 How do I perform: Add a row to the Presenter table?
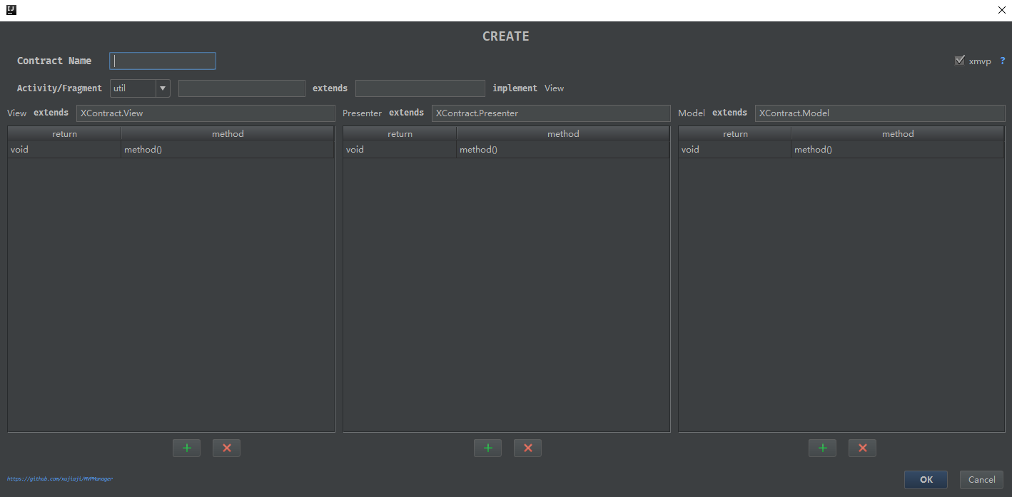tap(487, 448)
